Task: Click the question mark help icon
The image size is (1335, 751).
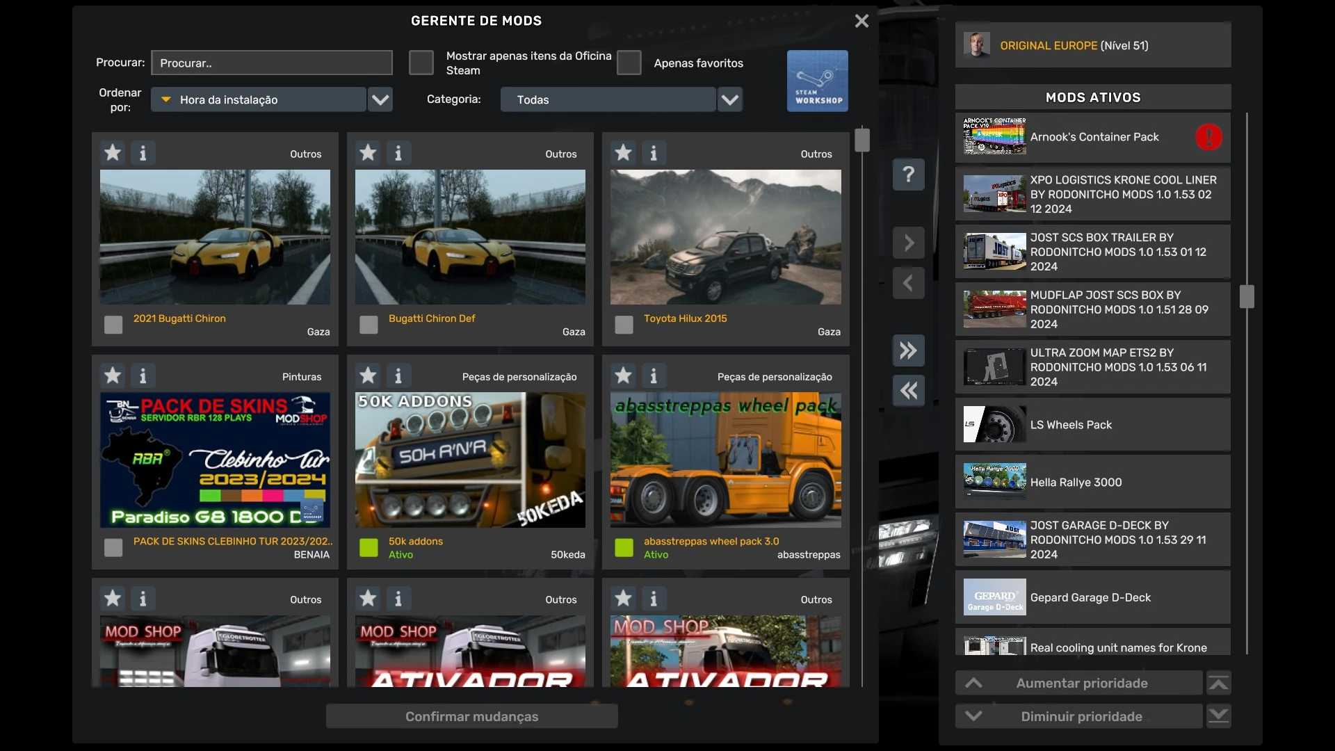Action: pos(908,174)
